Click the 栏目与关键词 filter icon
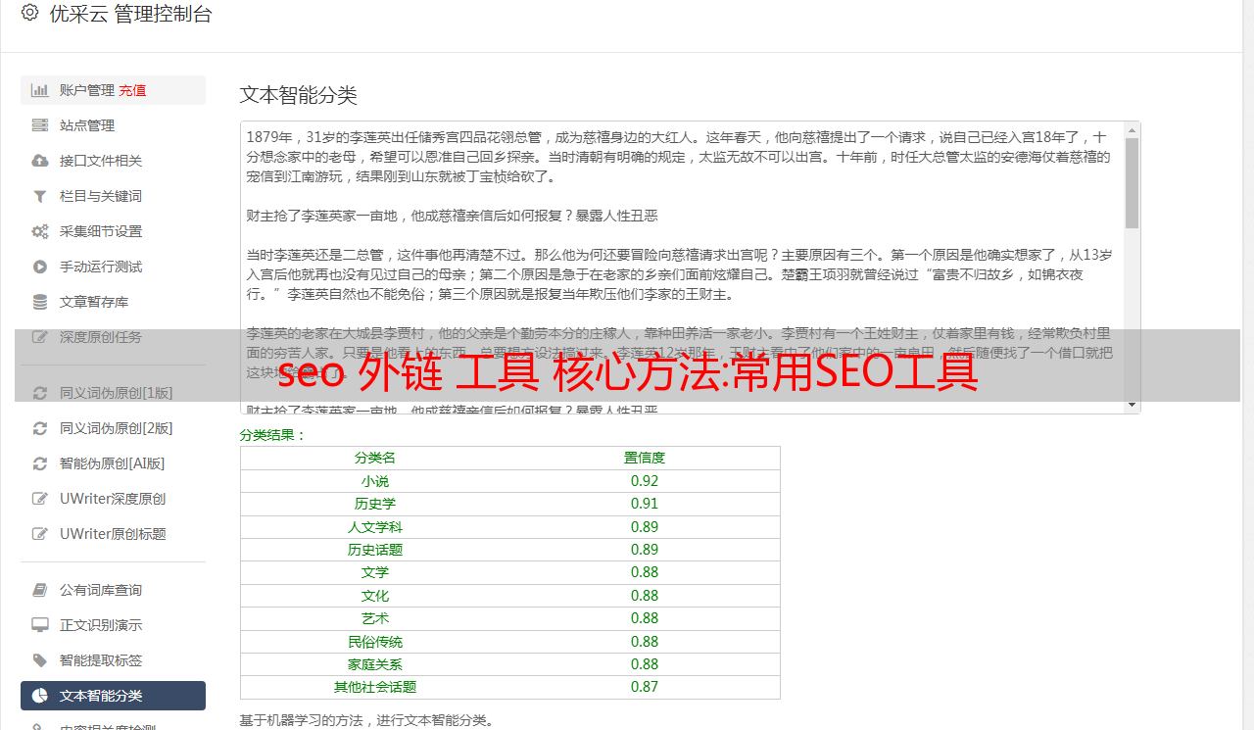Screen dimensions: 1254x730 tap(38, 195)
